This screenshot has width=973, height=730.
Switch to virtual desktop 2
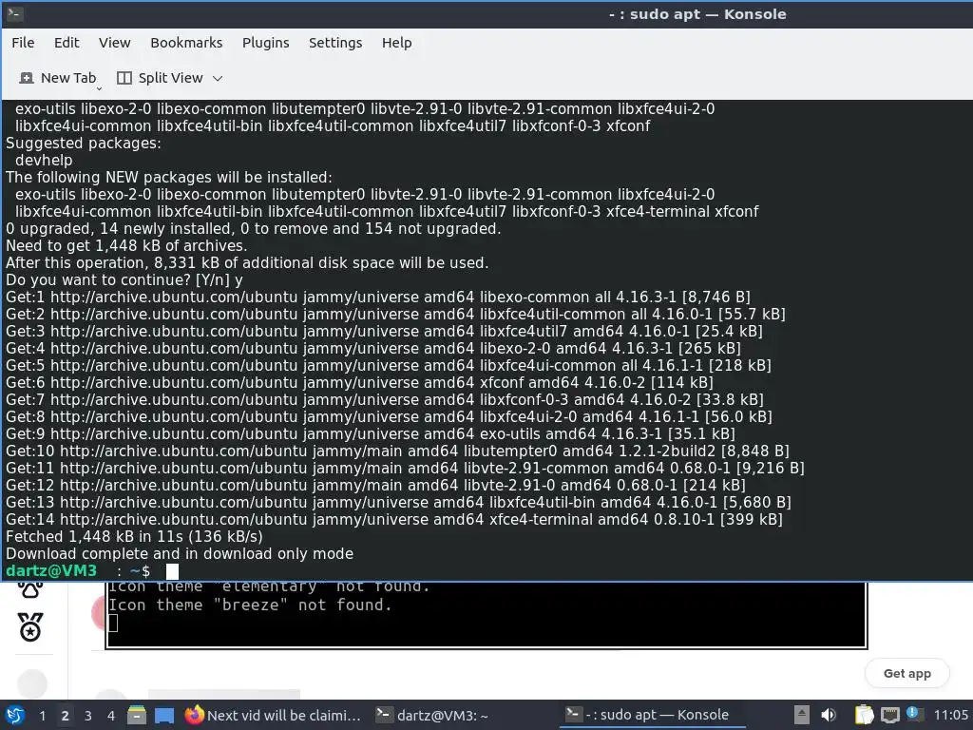[65, 716]
